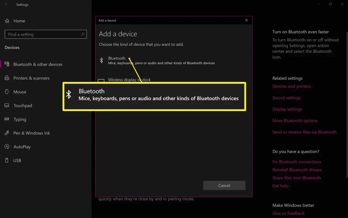
Task: Click Give us feedback link
Action: [288, 213]
